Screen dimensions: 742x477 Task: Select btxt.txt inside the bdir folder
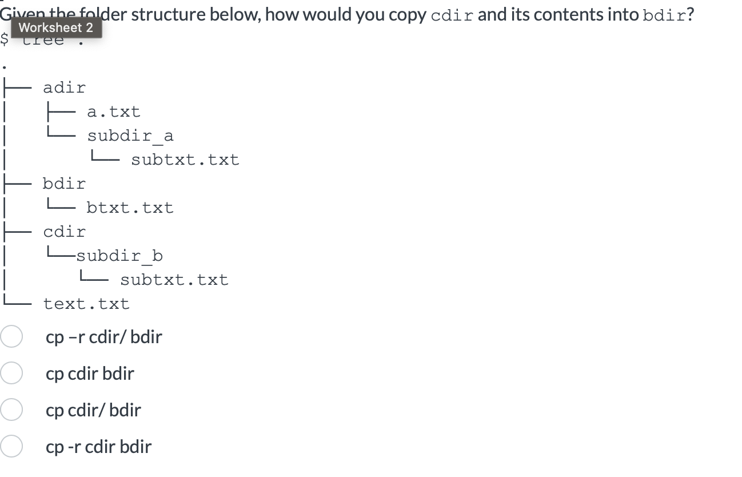(x=130, y=207)
